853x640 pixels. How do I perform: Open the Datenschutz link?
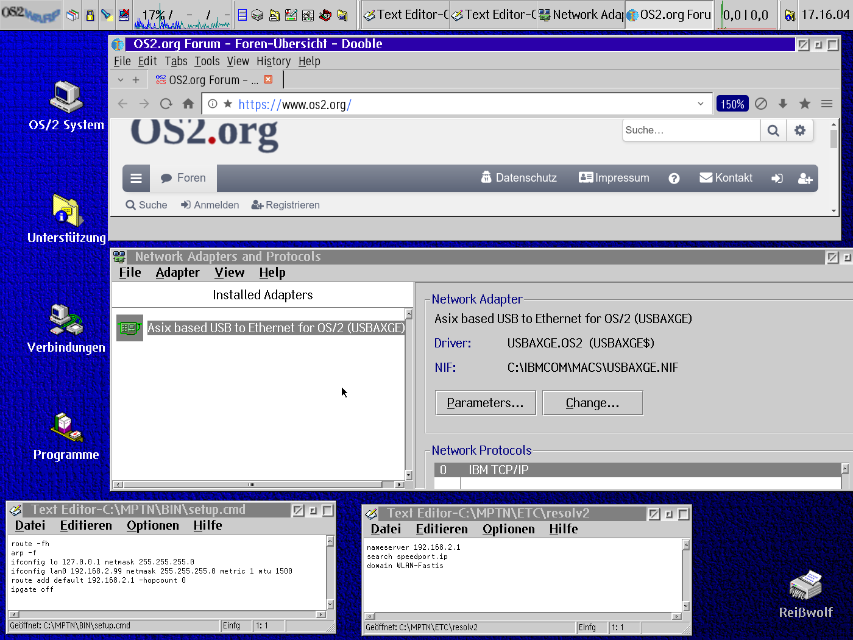coord(519,178)
